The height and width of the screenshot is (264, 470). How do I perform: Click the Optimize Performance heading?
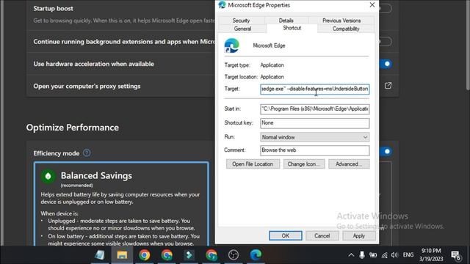coord(73,128)
